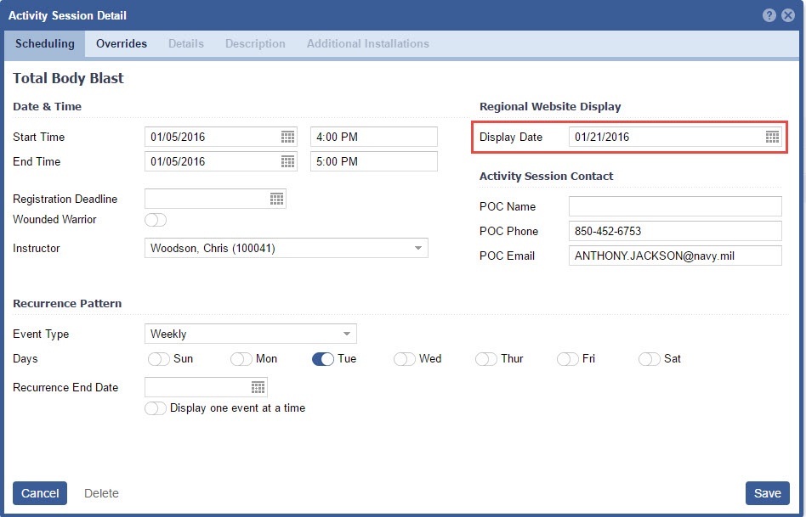The image size is (806, 517).
Task: Select the Scheduling tab
Action: point(44,43)
